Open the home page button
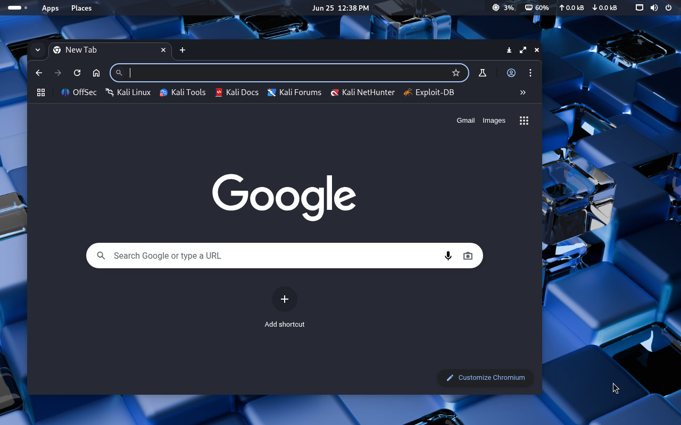The image size is (681, 425). [96, 73]
